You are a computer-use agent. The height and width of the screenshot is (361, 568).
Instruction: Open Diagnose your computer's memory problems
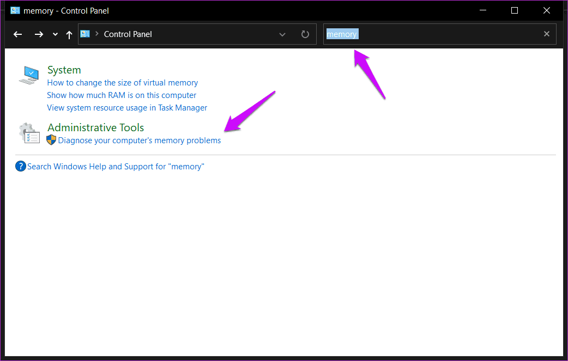140,140
